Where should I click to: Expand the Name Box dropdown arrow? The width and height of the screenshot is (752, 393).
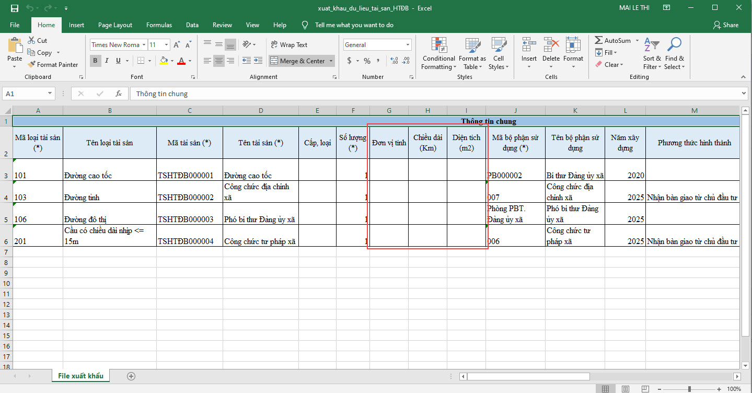(50, 94)
